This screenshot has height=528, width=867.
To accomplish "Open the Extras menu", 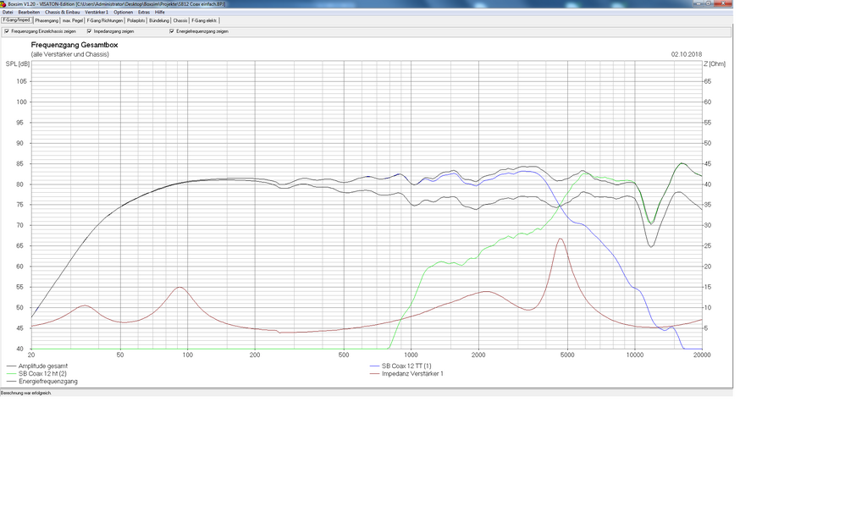I will click(x=144, y=12).
